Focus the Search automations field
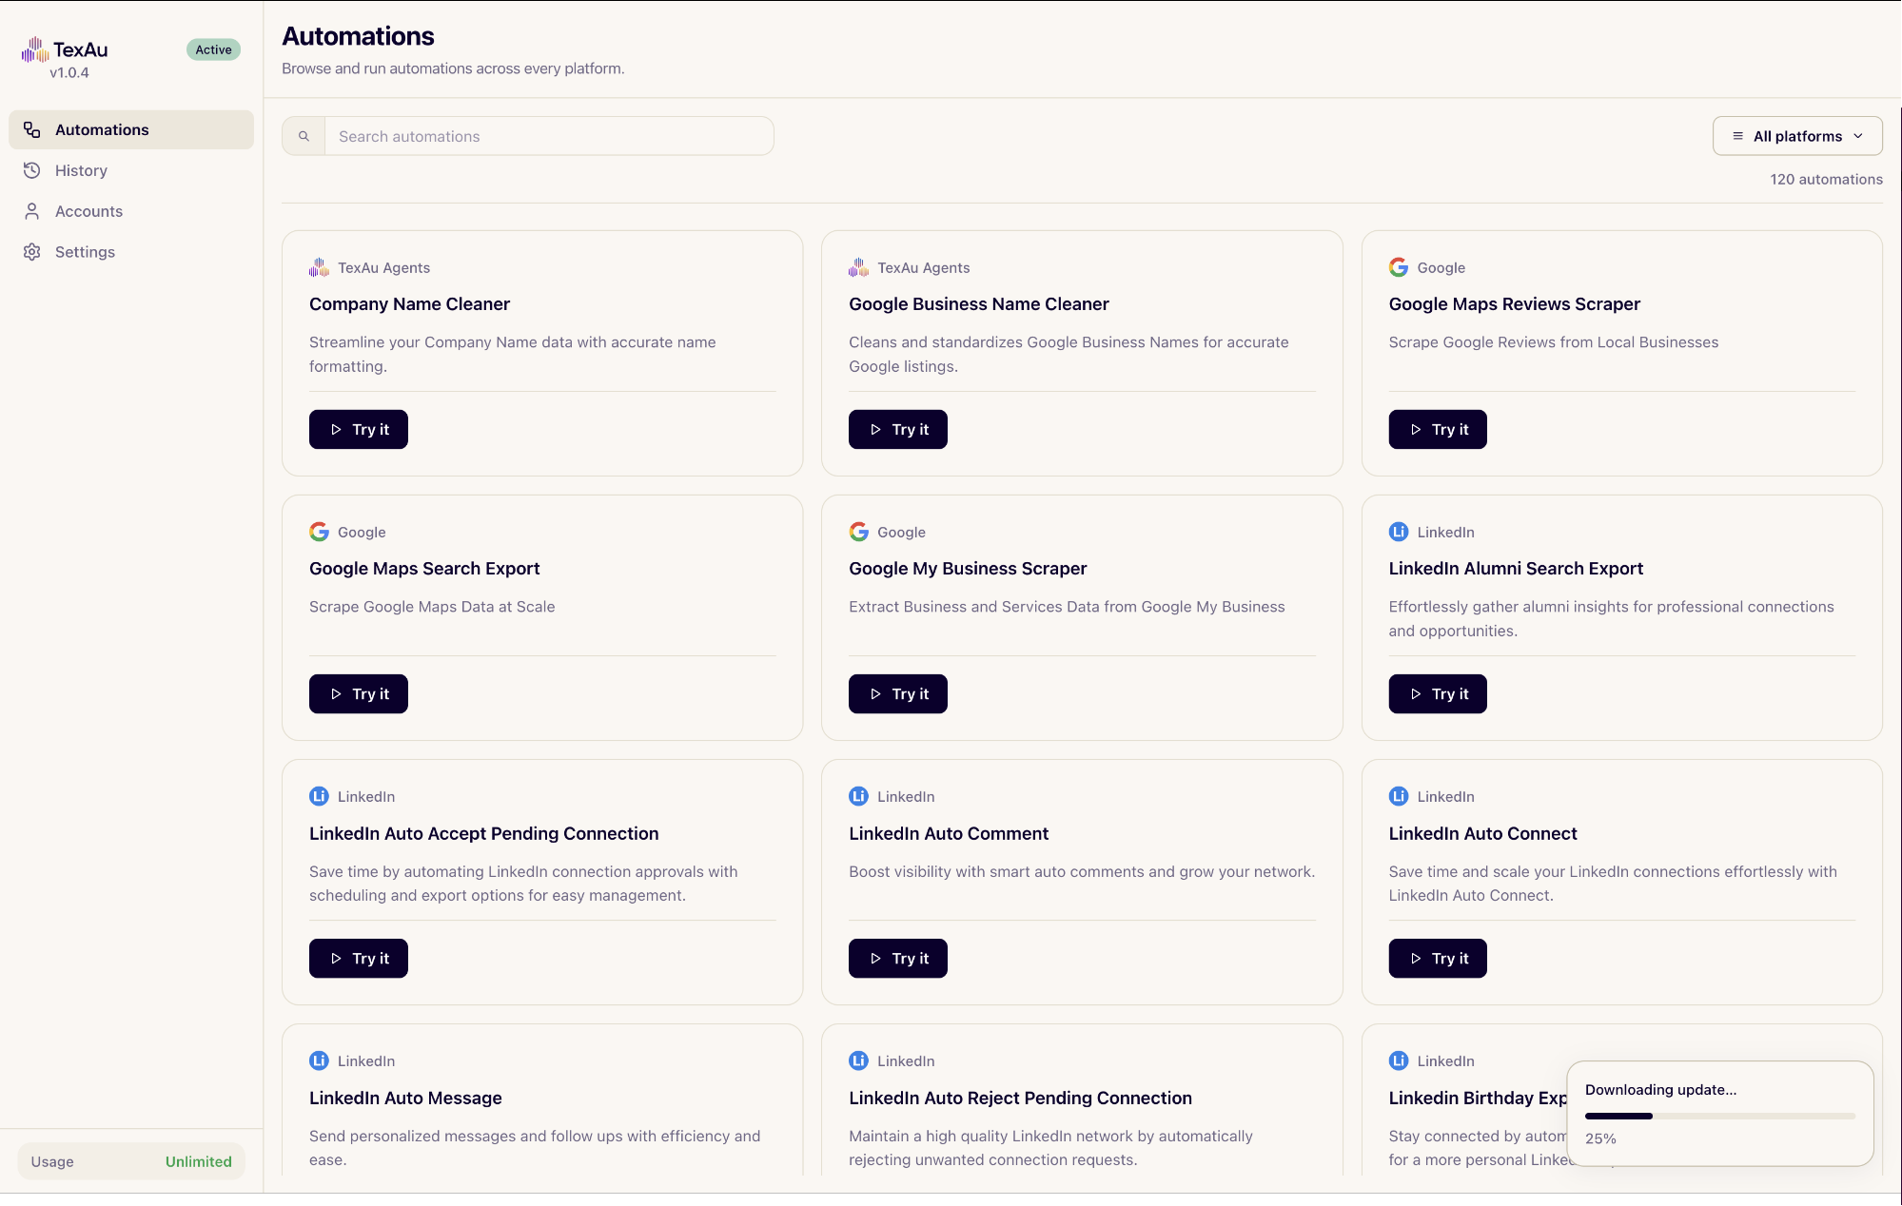Viewport: 1902px width, 1206px height. coord(549,136)
